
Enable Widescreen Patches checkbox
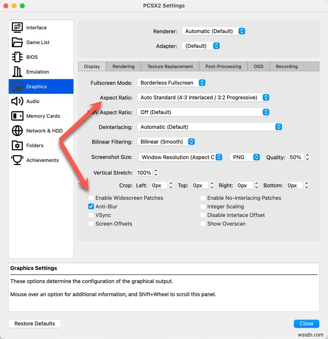tap(91, 198)
